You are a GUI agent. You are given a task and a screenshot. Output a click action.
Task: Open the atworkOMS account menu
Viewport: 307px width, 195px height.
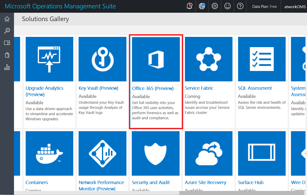click(x=295, y=7)
